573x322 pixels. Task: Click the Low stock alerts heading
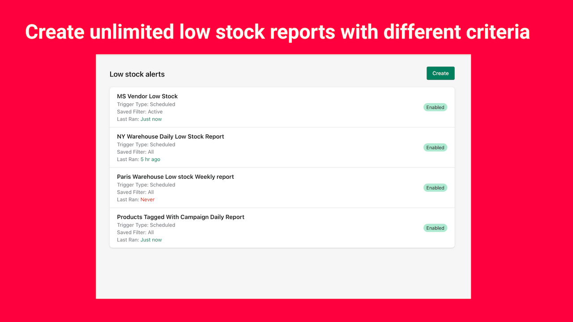click(137, 74)
